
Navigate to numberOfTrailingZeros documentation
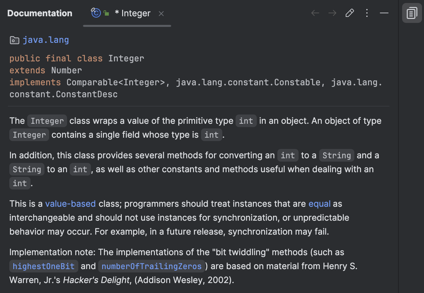[x=151, y=266]
